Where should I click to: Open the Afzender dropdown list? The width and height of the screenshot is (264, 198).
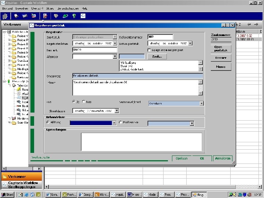tap(115, 56)
